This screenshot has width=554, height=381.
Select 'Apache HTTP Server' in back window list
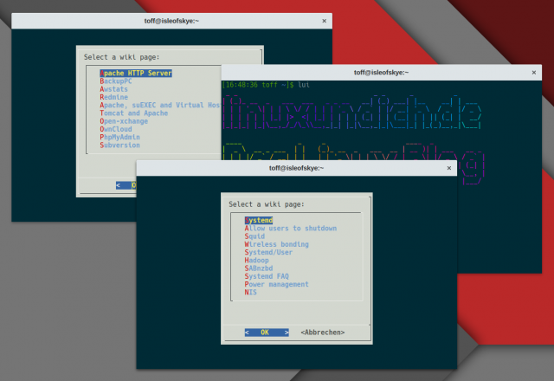tap(136, 73)
